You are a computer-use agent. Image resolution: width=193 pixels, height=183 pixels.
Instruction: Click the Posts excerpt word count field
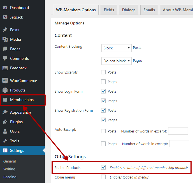coord(178,131)
